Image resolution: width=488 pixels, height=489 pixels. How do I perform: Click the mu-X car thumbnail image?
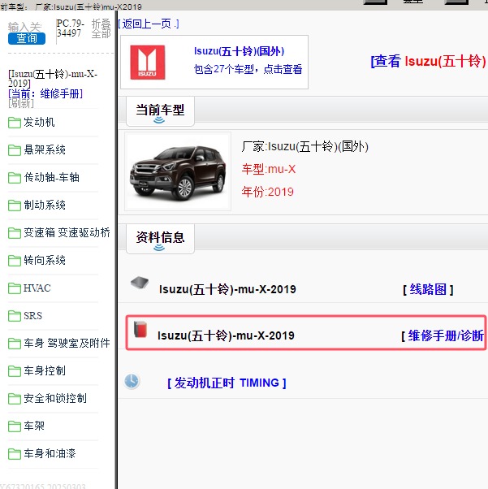point(178,171)
